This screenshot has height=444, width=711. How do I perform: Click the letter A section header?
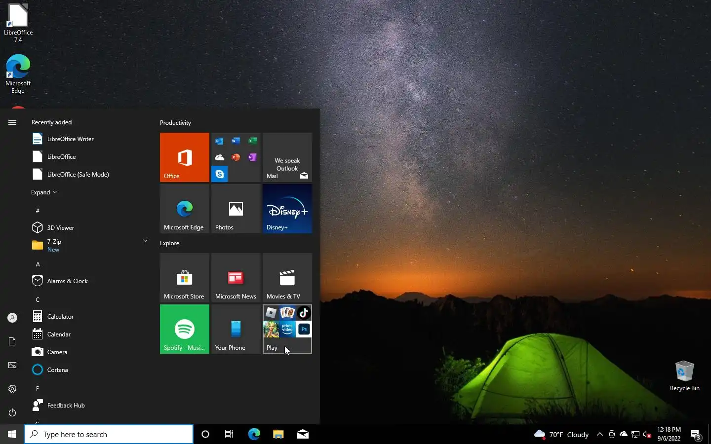[38, 264]
